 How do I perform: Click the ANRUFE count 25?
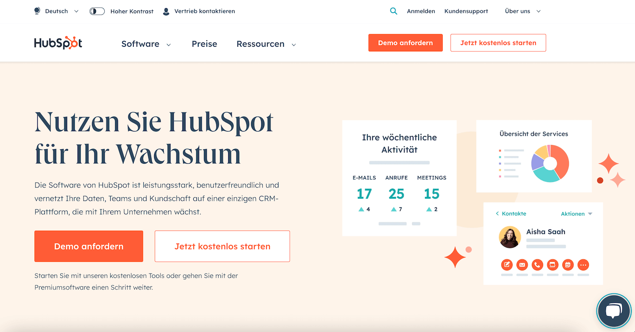pyautogui.click(x=396, y=194)
